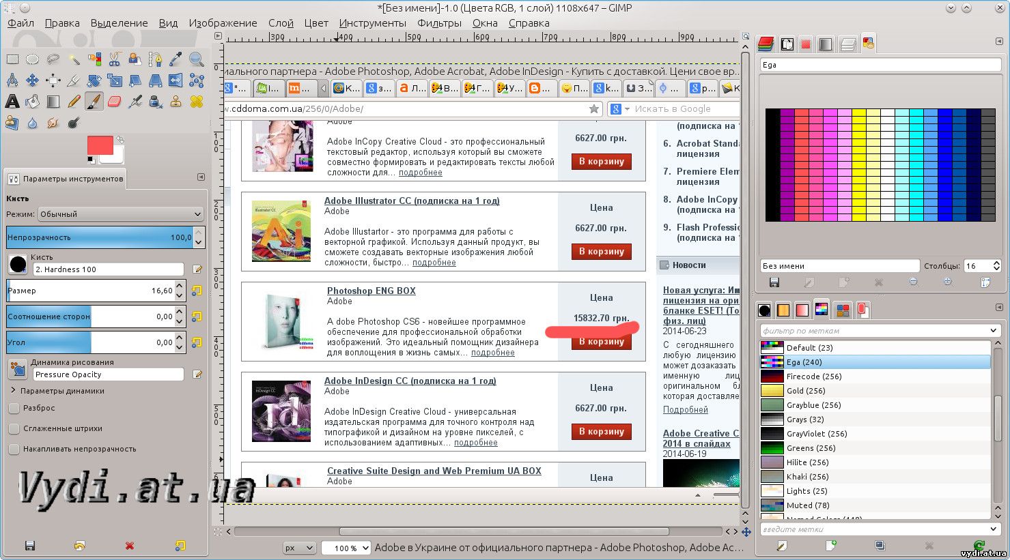
Task: Select the Fuzzy Select magic wand tool
Action: (74, 59)
